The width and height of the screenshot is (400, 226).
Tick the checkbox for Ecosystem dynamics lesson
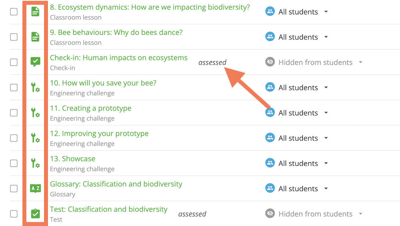[x=14, y=12]
